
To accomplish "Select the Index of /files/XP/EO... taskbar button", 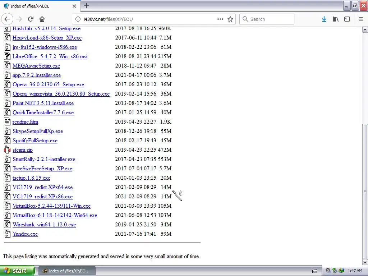I will [x=66, y=271].
